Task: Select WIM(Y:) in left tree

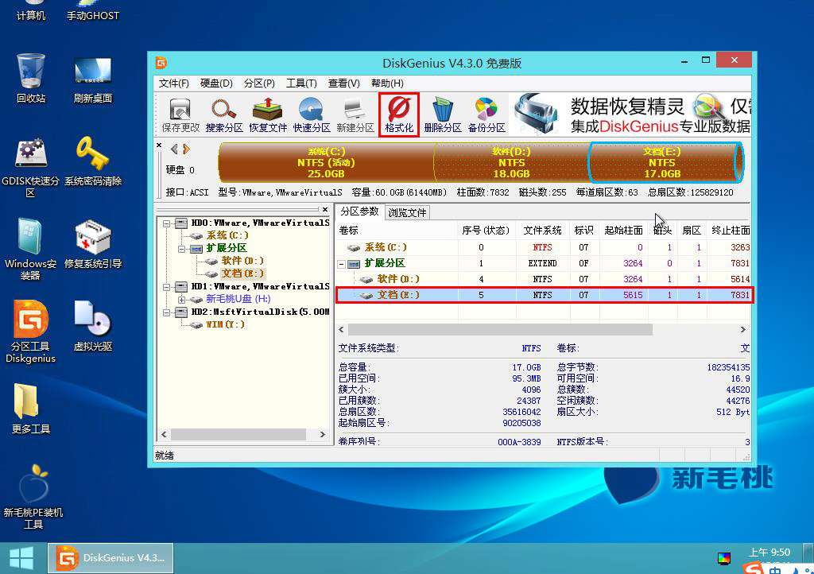Action: pos(225,325)
